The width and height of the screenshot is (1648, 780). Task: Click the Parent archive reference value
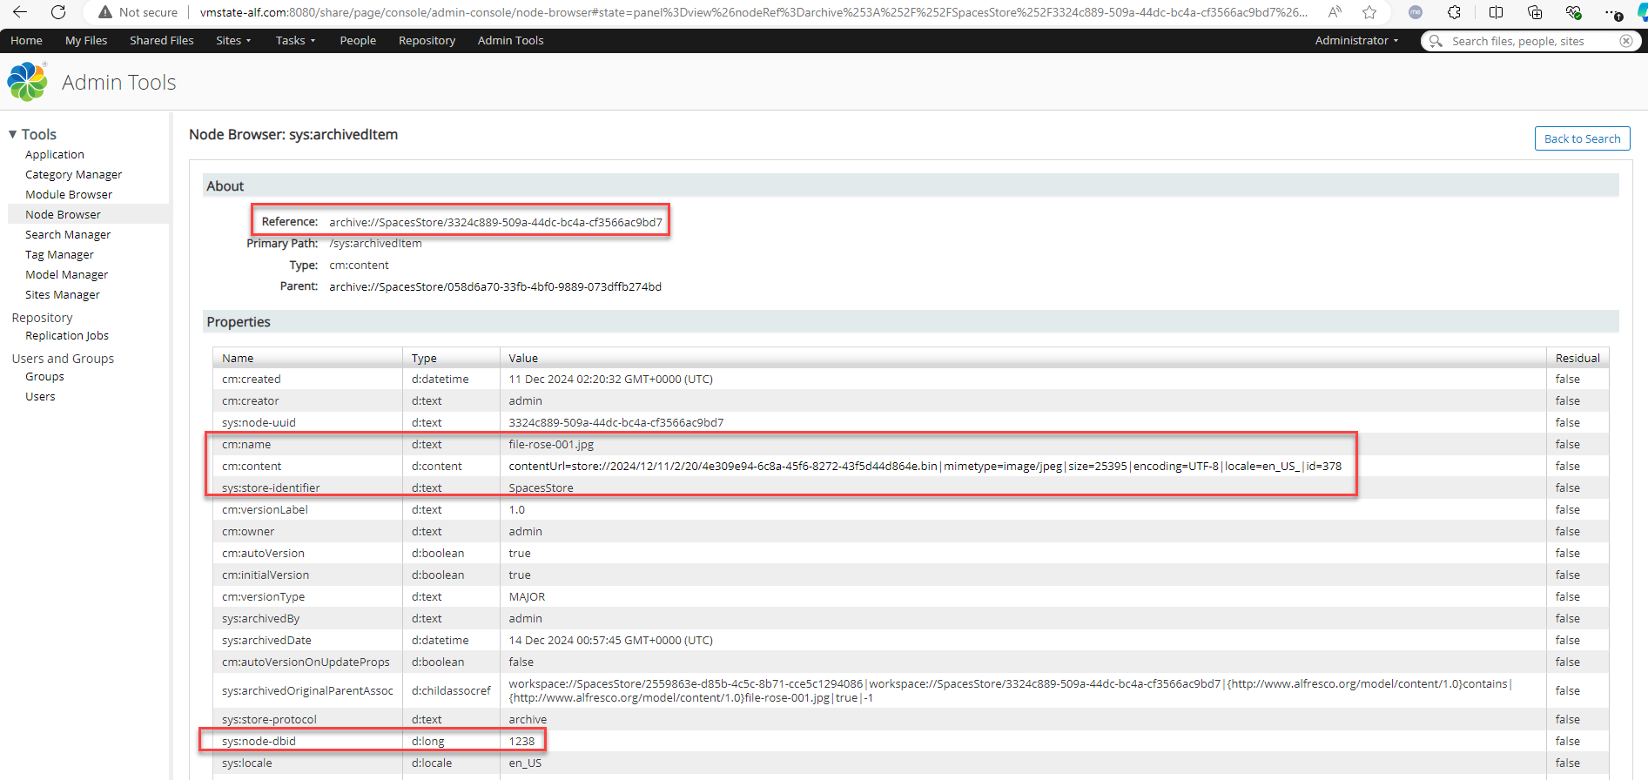[495, 286]
